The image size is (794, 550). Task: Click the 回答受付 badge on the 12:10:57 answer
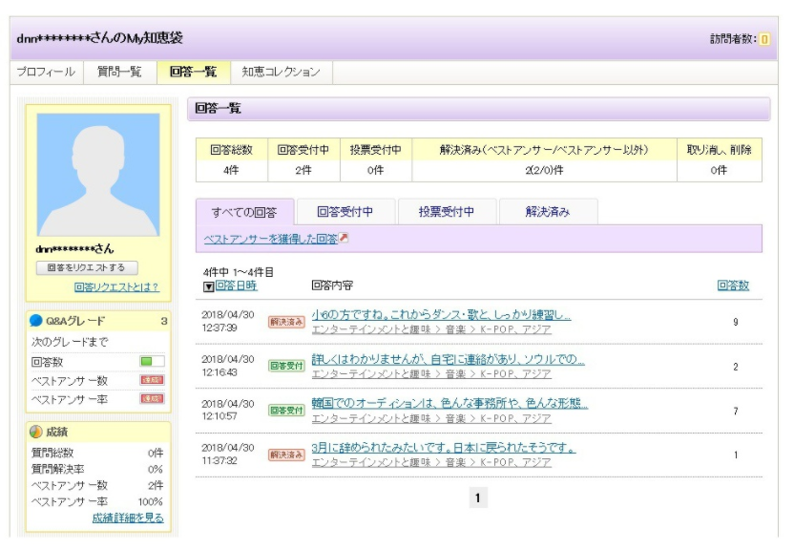pyautogui.click(x=285, y=411)
